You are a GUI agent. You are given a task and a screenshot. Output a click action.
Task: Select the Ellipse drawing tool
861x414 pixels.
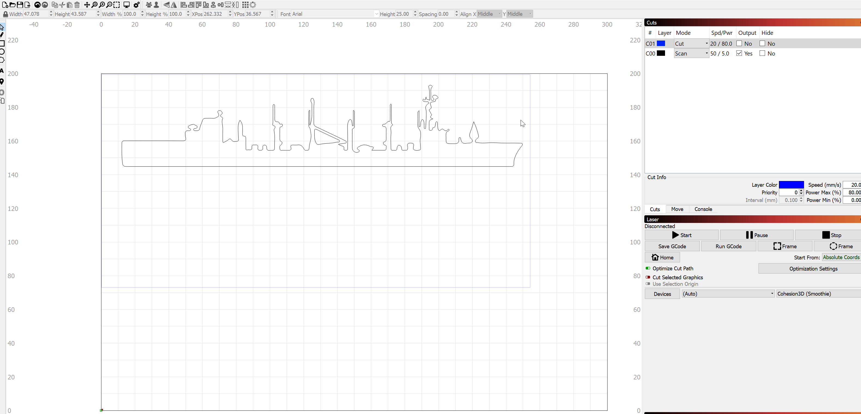(2, 51)
